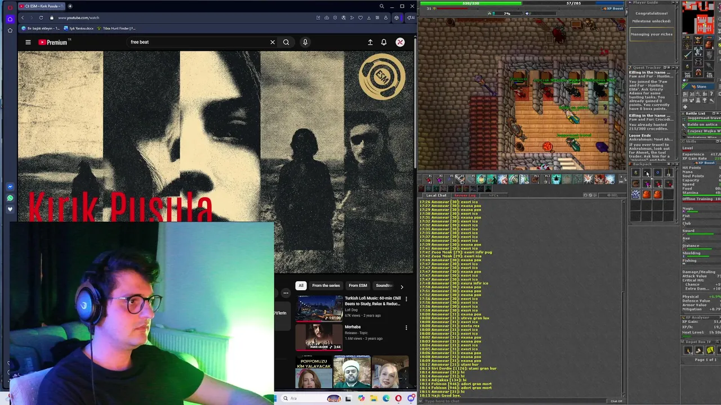Image resolution: width=721 pixels, height=405 pixels.
Task: Open Opera from the Windows taskbar
Action: 398,398
